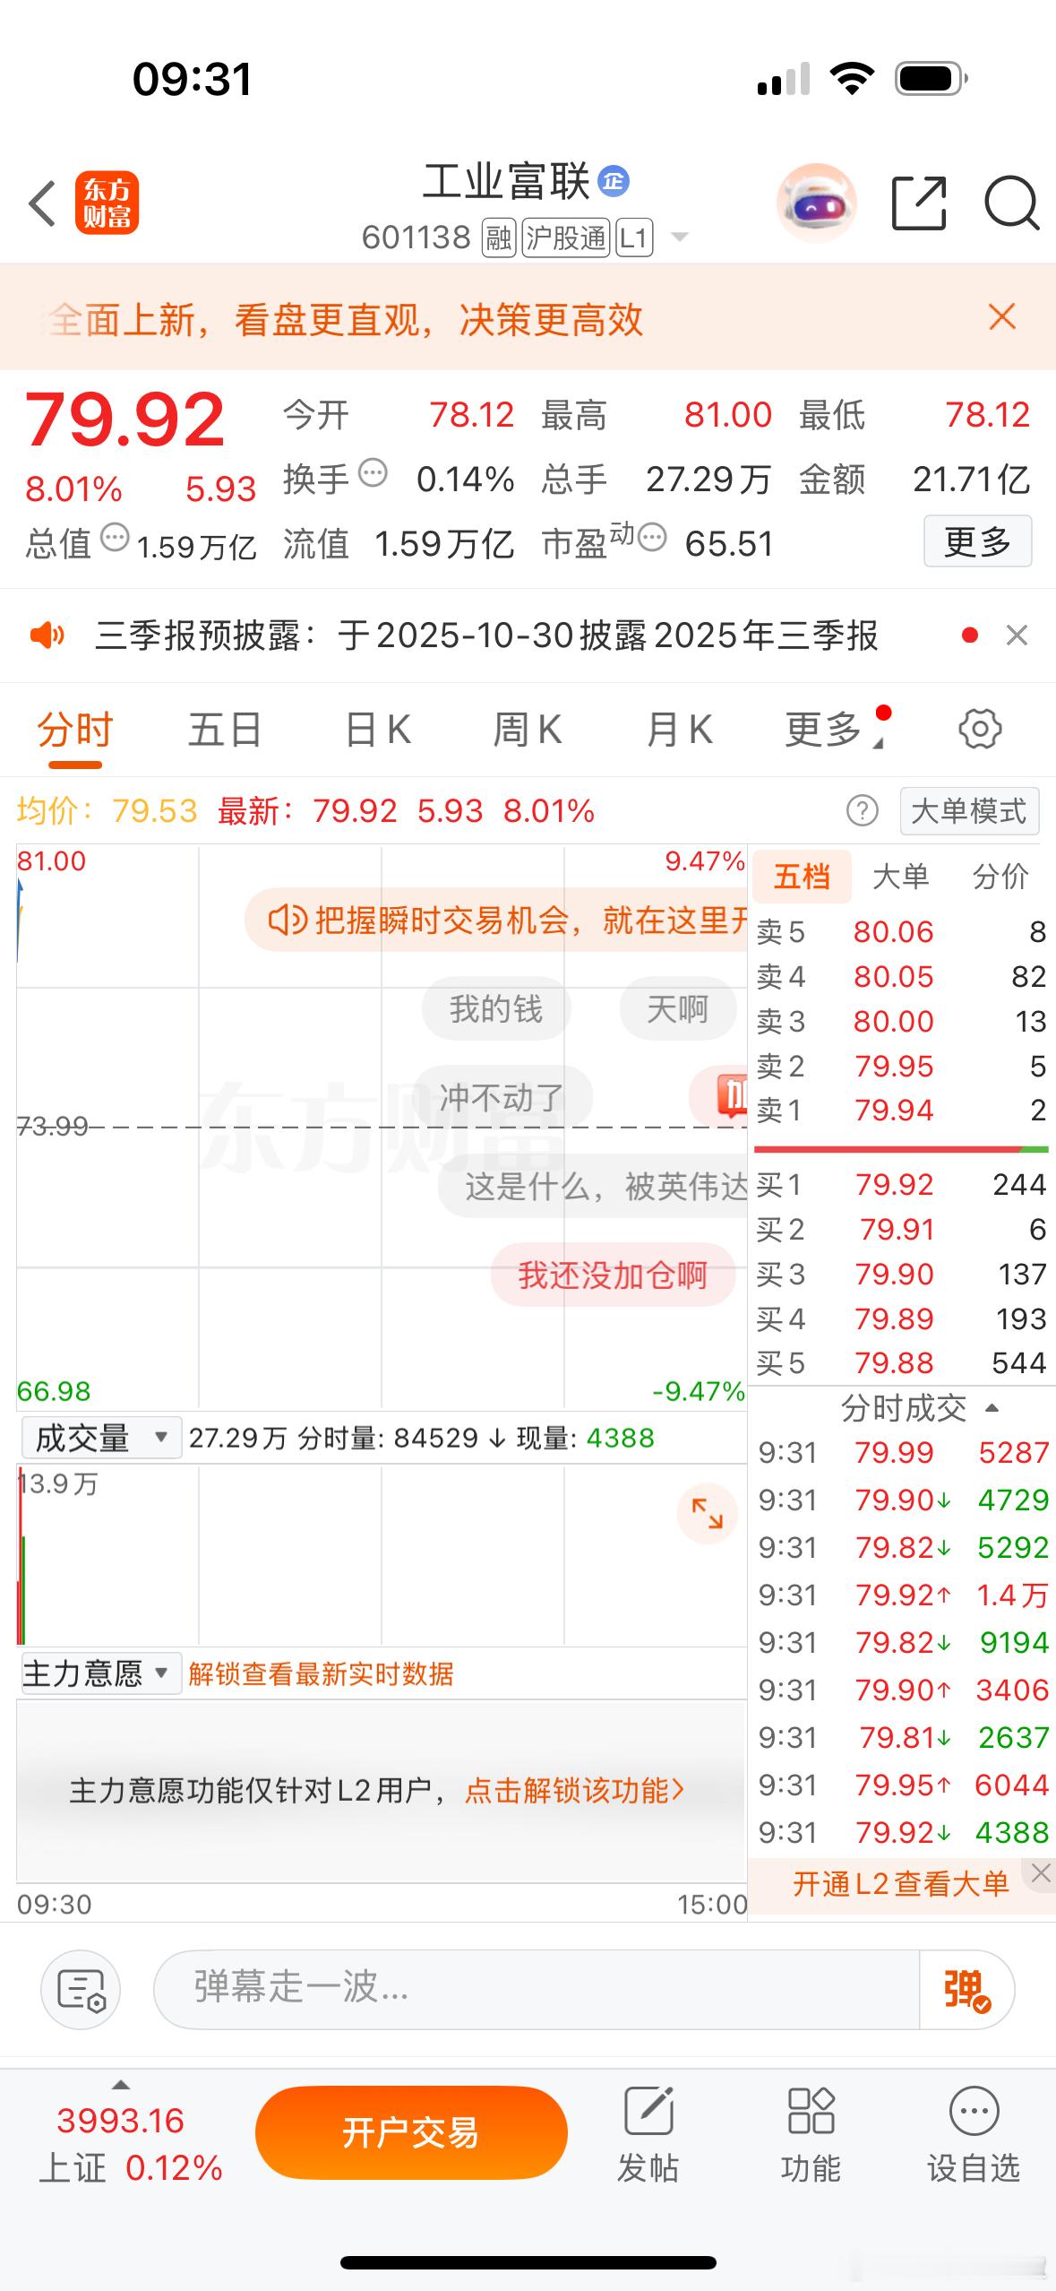Tap the speaker announcement icon

[47, 635]
